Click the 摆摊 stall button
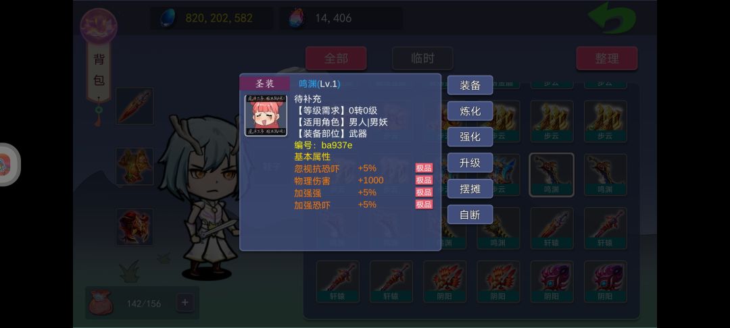 coord(470,188)
